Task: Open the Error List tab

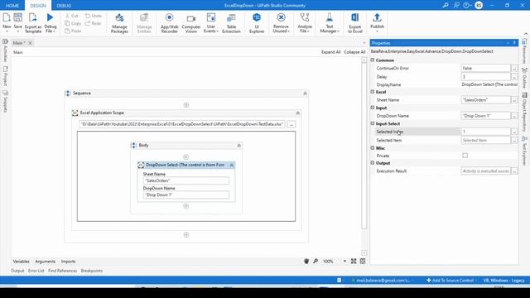Action: click(36, 271)
